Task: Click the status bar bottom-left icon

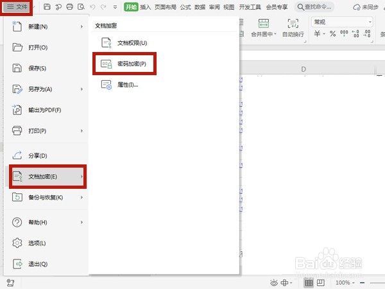Action: tap(10, 283)
